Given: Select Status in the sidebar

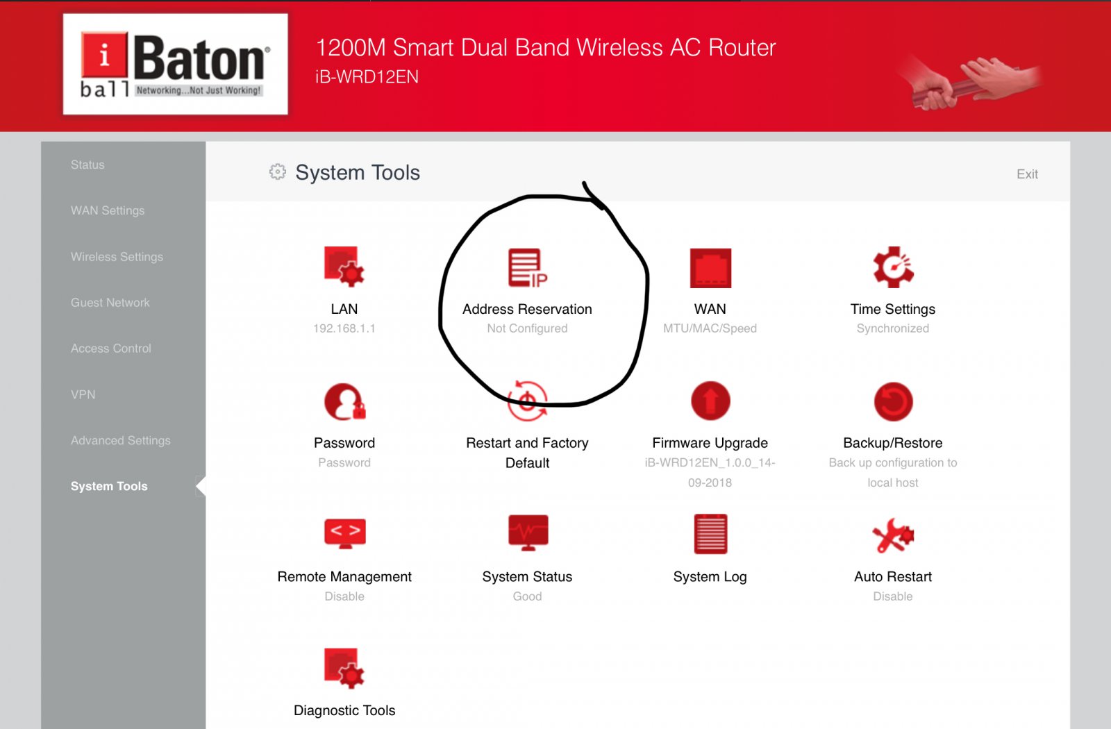Looking at the screenshot, I should tap(87, 165).
